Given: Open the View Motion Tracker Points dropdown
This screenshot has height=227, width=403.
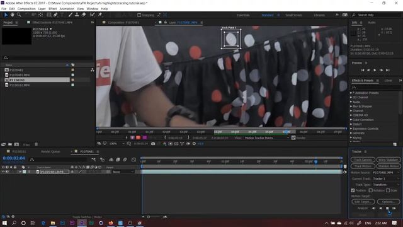Looking at the screenshot, I should pos(267,138).
